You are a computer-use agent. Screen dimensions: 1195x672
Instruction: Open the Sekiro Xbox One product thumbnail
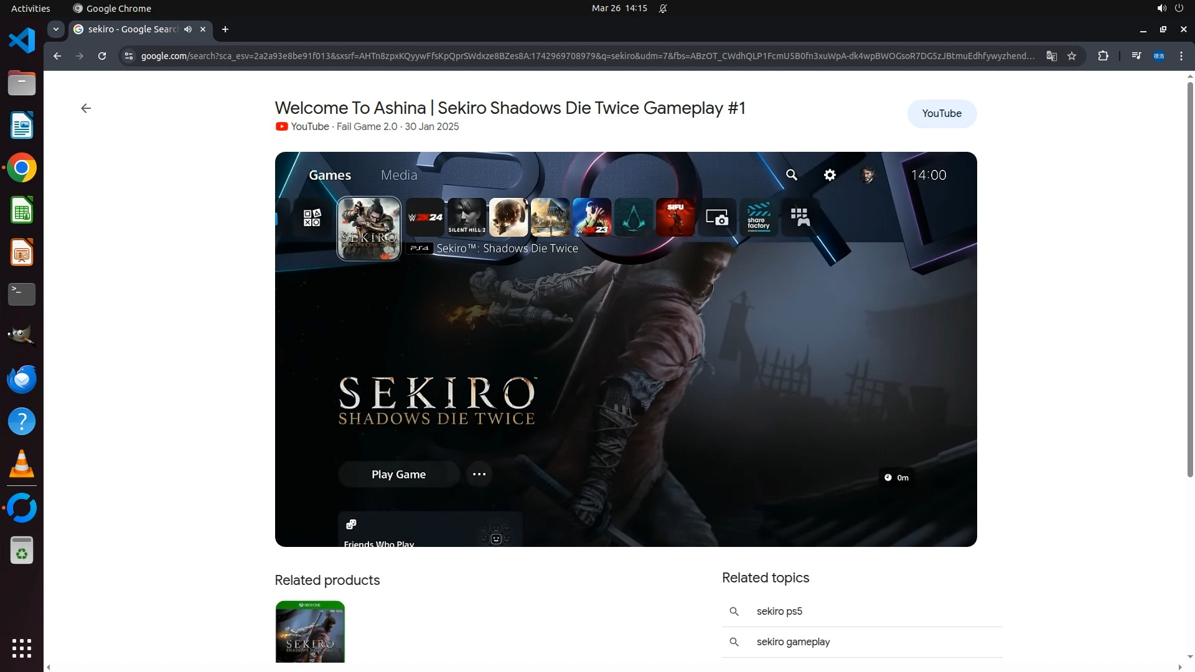(310, 632)
